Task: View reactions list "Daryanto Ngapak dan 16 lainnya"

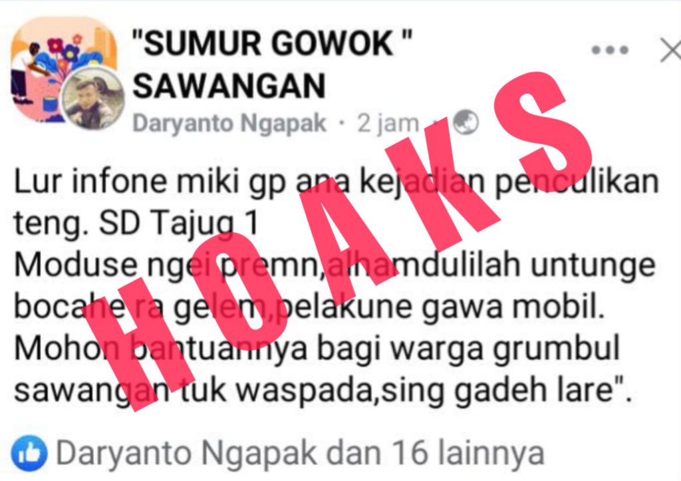Action: [300, 453]
